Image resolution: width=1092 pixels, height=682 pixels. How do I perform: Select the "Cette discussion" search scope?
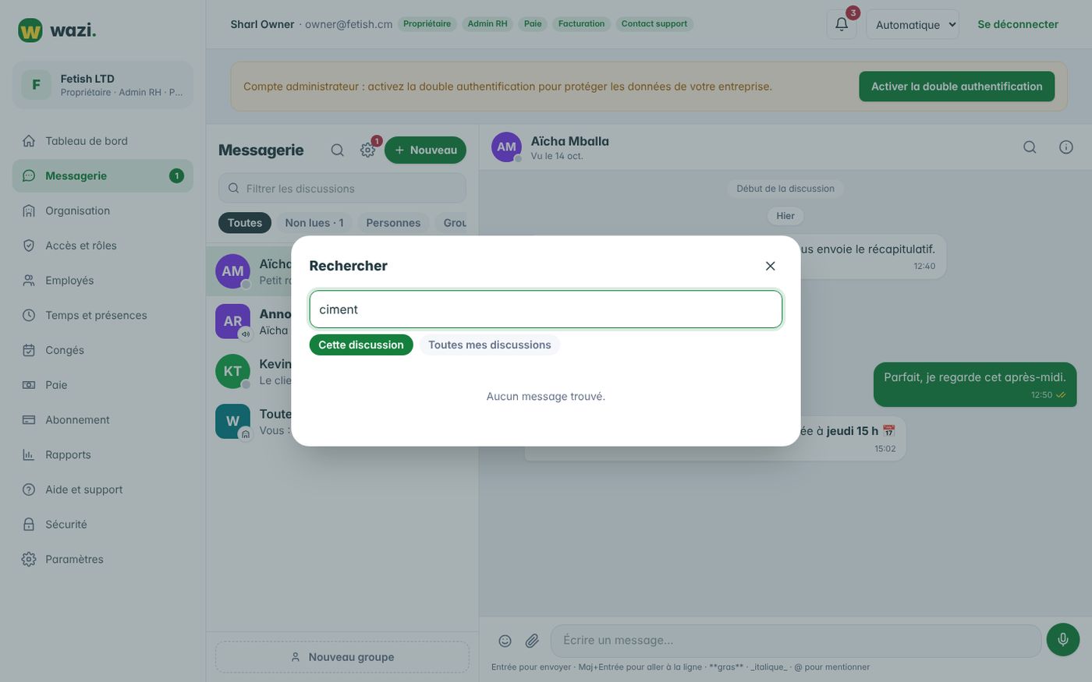[361, 345]
